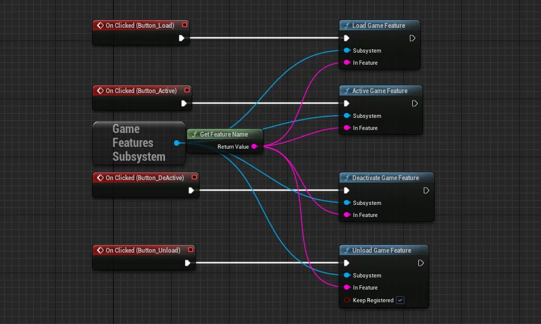Click red delegate pin on Button_Unload event
Viewport: 541px width, 324px height.
tap(191, 250)
